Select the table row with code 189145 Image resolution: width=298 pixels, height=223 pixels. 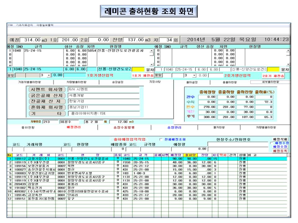pyautogui.click(x=147, y=195)
